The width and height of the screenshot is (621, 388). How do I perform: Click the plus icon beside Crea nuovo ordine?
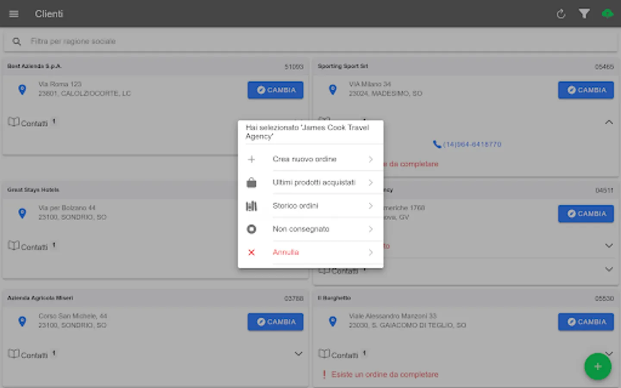coord(251,160)
